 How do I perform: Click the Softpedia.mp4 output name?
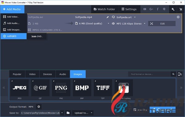[84, 17]
